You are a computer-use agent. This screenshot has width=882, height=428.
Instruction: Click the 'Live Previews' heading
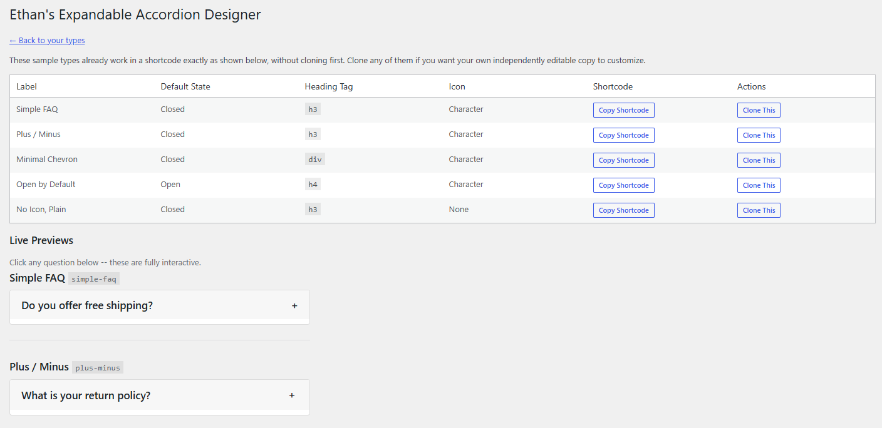tap(41, 240)
